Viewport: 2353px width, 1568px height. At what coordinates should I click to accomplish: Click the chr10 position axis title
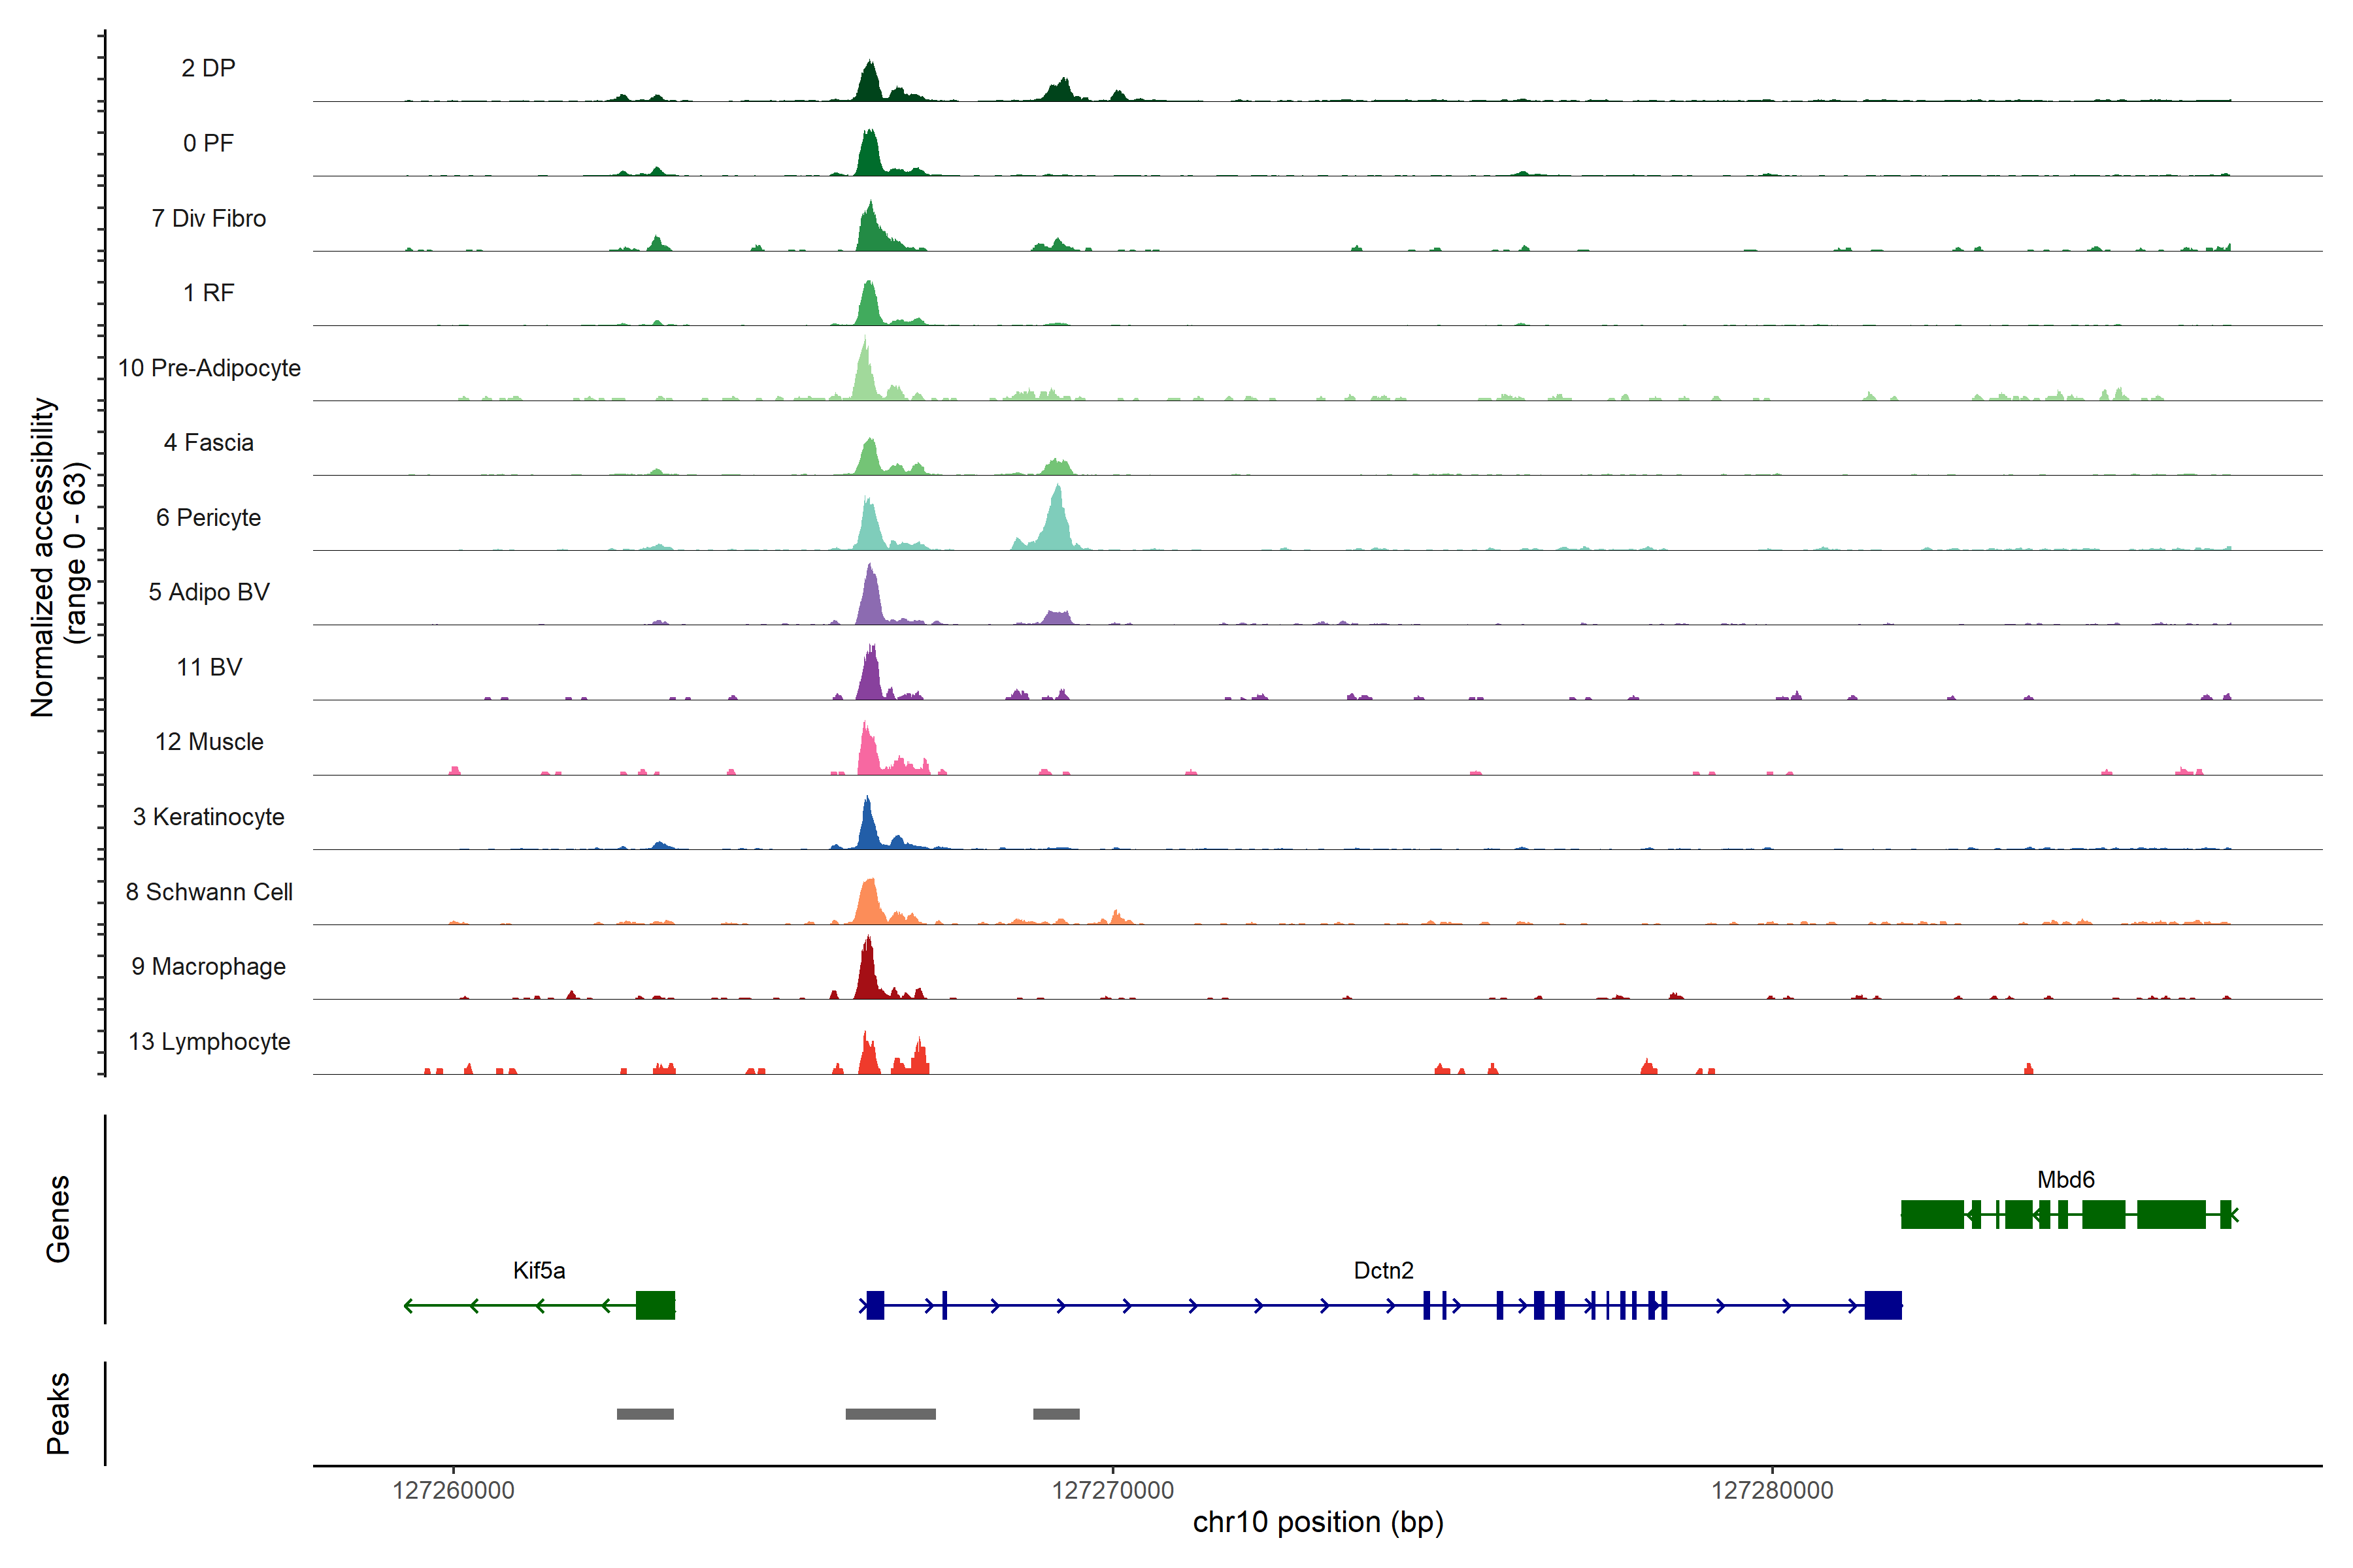click(x=1318, y=1523)
